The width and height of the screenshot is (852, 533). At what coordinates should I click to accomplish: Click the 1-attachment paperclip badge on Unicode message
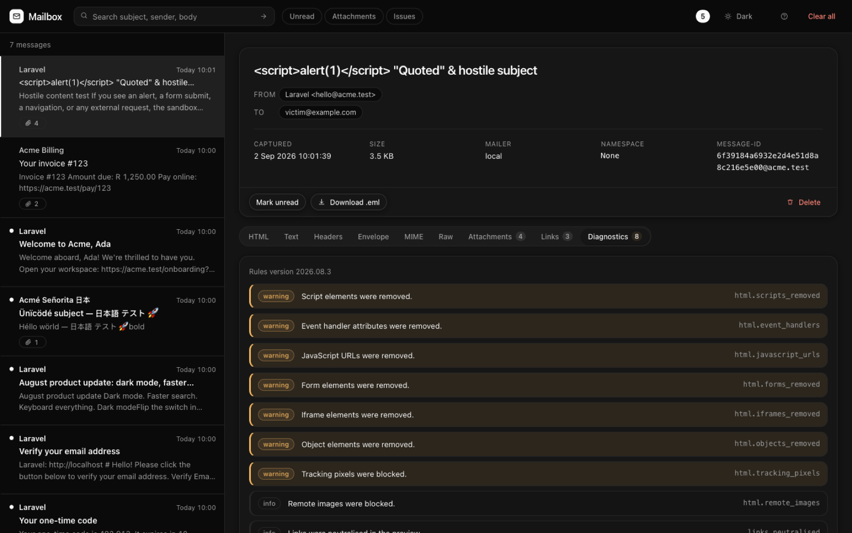click(32, 342)
